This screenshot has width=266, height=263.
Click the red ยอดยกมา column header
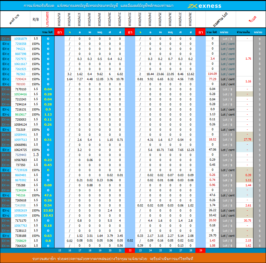[x=48, y=19]
